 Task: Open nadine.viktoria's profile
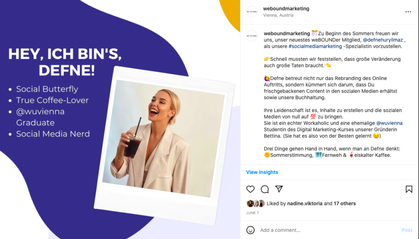point(304,203)
